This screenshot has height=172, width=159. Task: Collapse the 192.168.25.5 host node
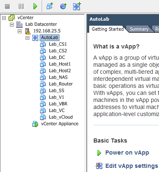coord(20,31)
